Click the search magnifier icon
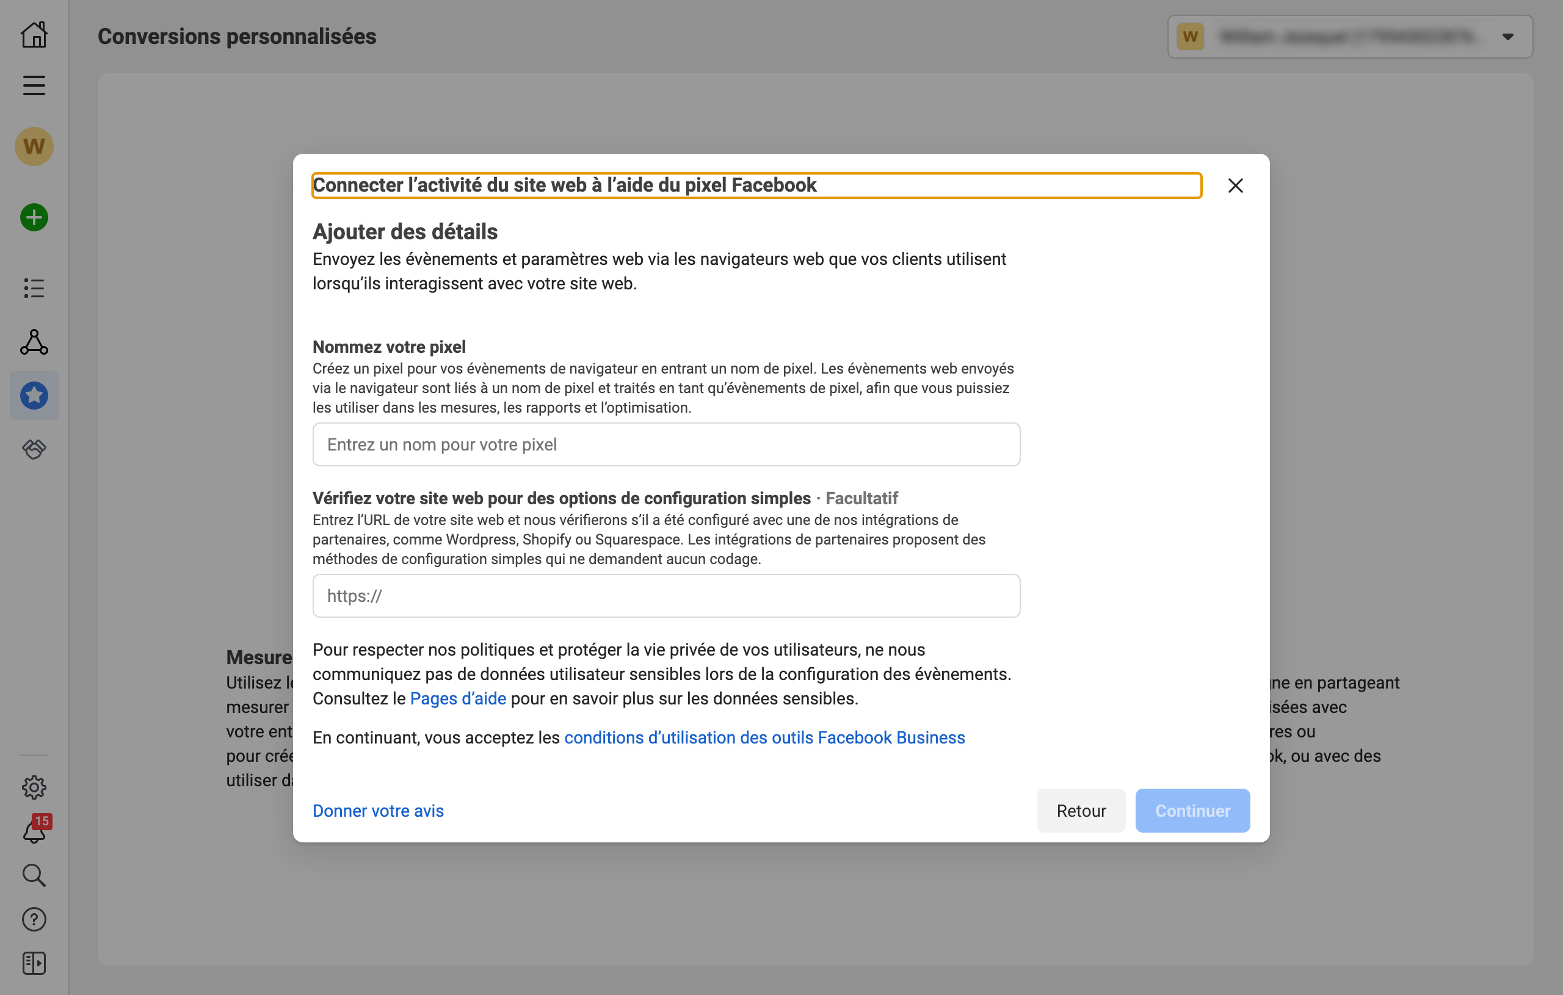The image size is (1563, 995). [34, 875]
